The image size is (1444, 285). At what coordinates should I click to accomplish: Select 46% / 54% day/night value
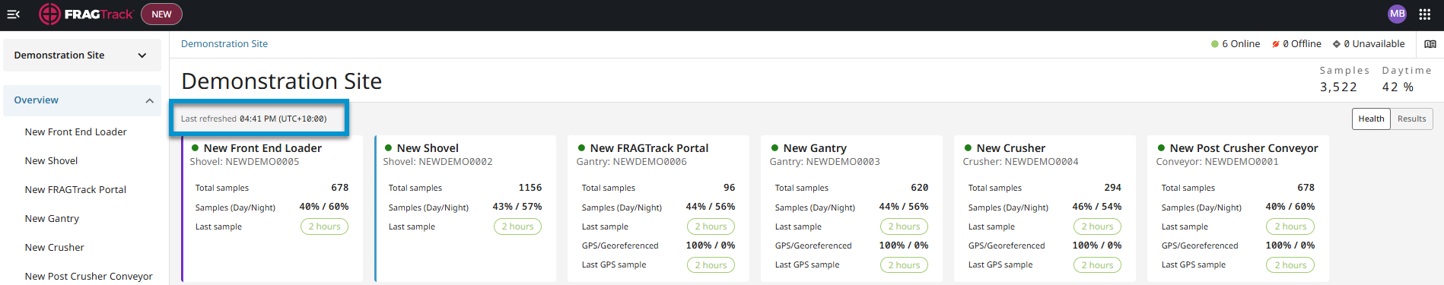1097,207
